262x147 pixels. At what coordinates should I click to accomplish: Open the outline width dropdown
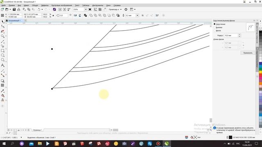[x=138, y=16]
